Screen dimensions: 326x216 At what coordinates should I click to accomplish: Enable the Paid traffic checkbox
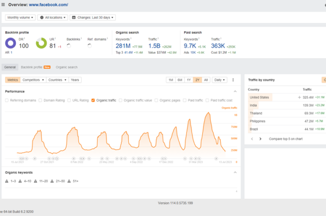point(185,100)
